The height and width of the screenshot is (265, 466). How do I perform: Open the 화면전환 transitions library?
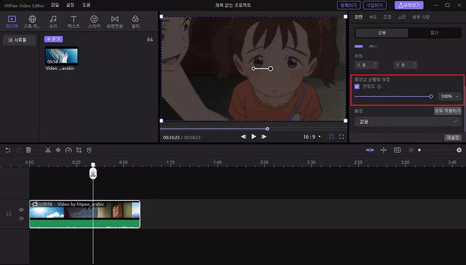pyautogui.click(x=114, y=22)
